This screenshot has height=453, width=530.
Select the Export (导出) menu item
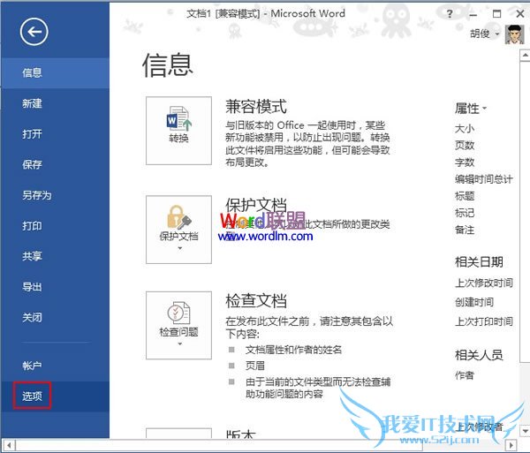[x=55, y=287]
